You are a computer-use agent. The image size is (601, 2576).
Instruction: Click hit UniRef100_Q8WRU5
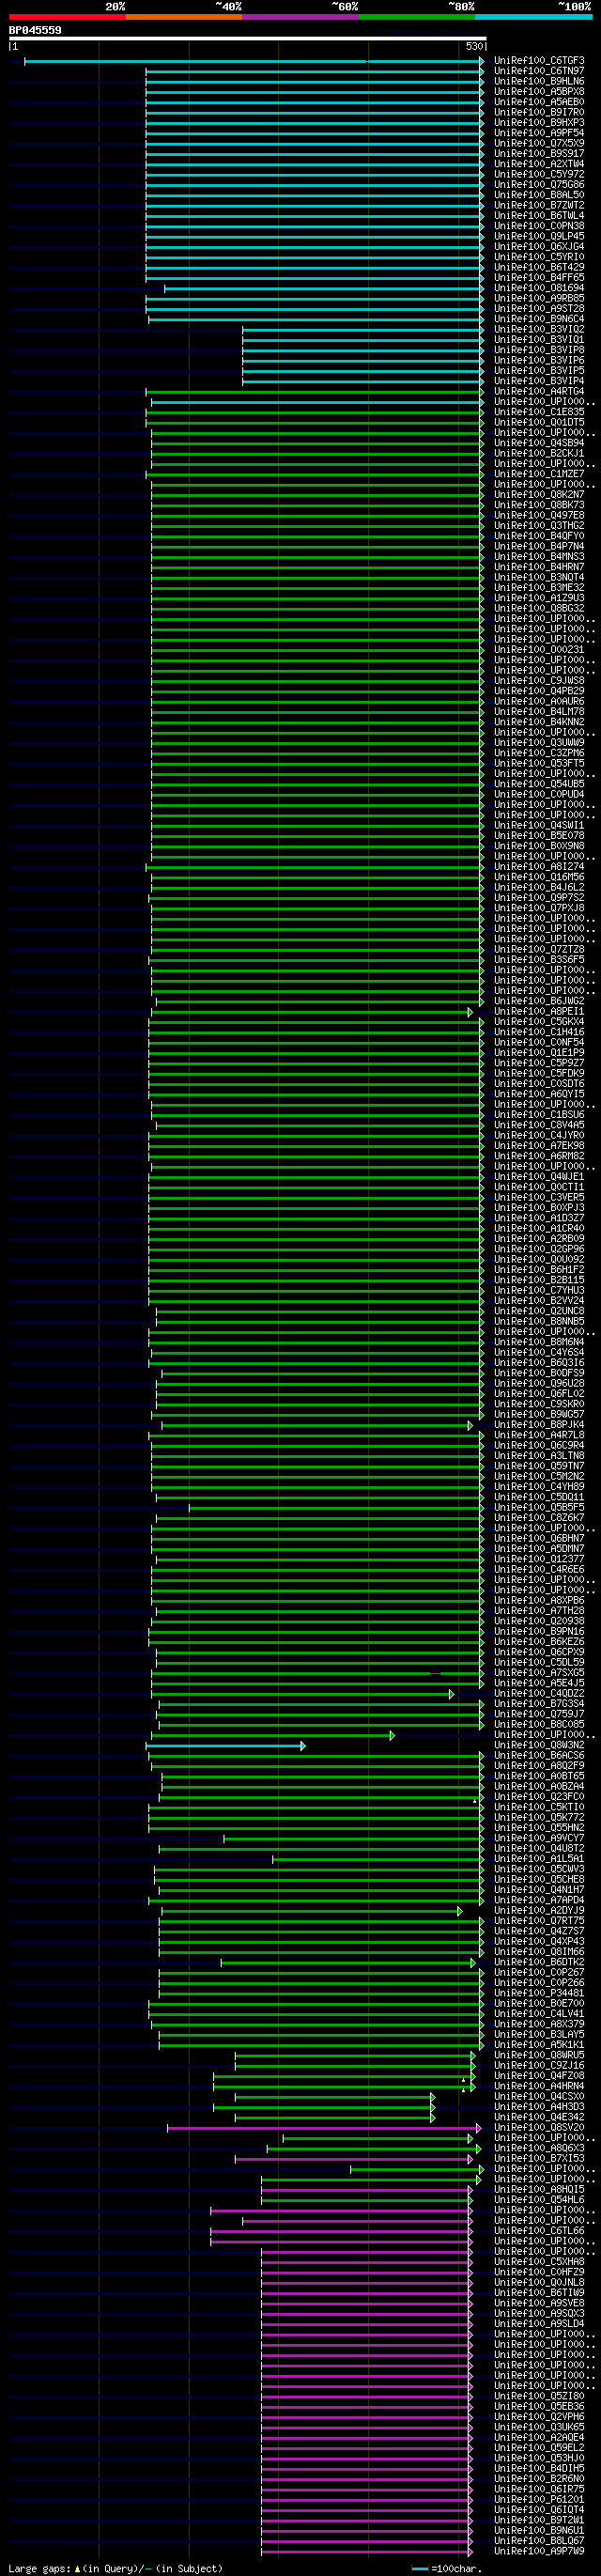click(x=539, y=2056)
